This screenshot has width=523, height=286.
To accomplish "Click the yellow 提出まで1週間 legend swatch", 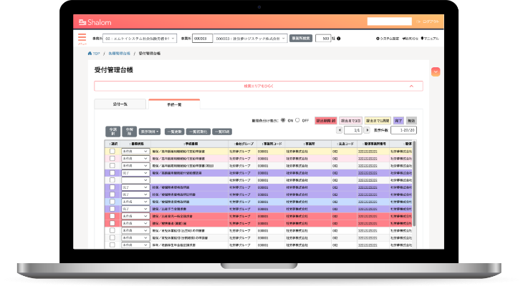I will [378, 121].
